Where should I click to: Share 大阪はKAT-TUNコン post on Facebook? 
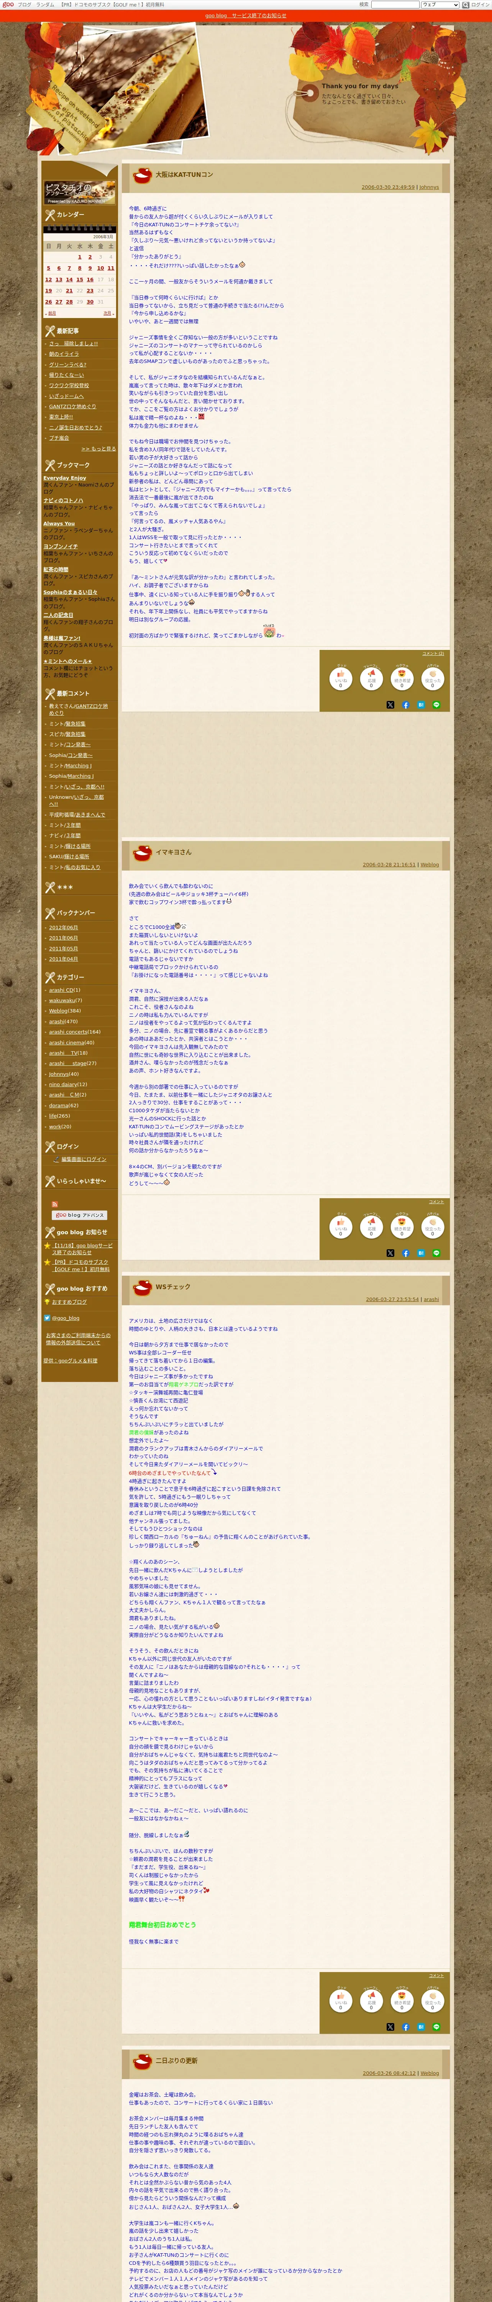click(x=405, y=705)
